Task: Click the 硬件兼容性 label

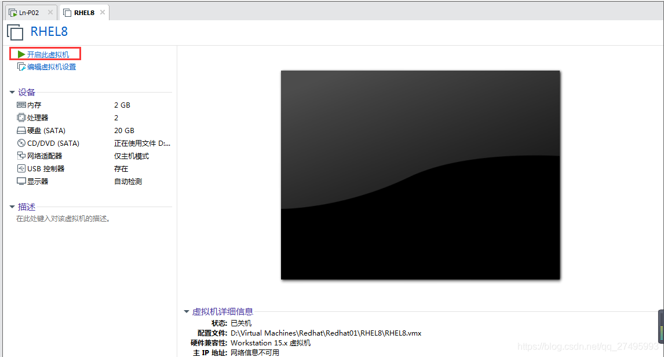Action: click(x=209, y=343)
